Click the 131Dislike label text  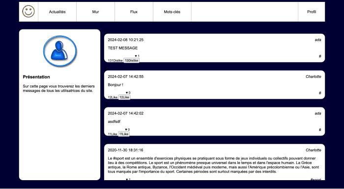tap(115, 60)
